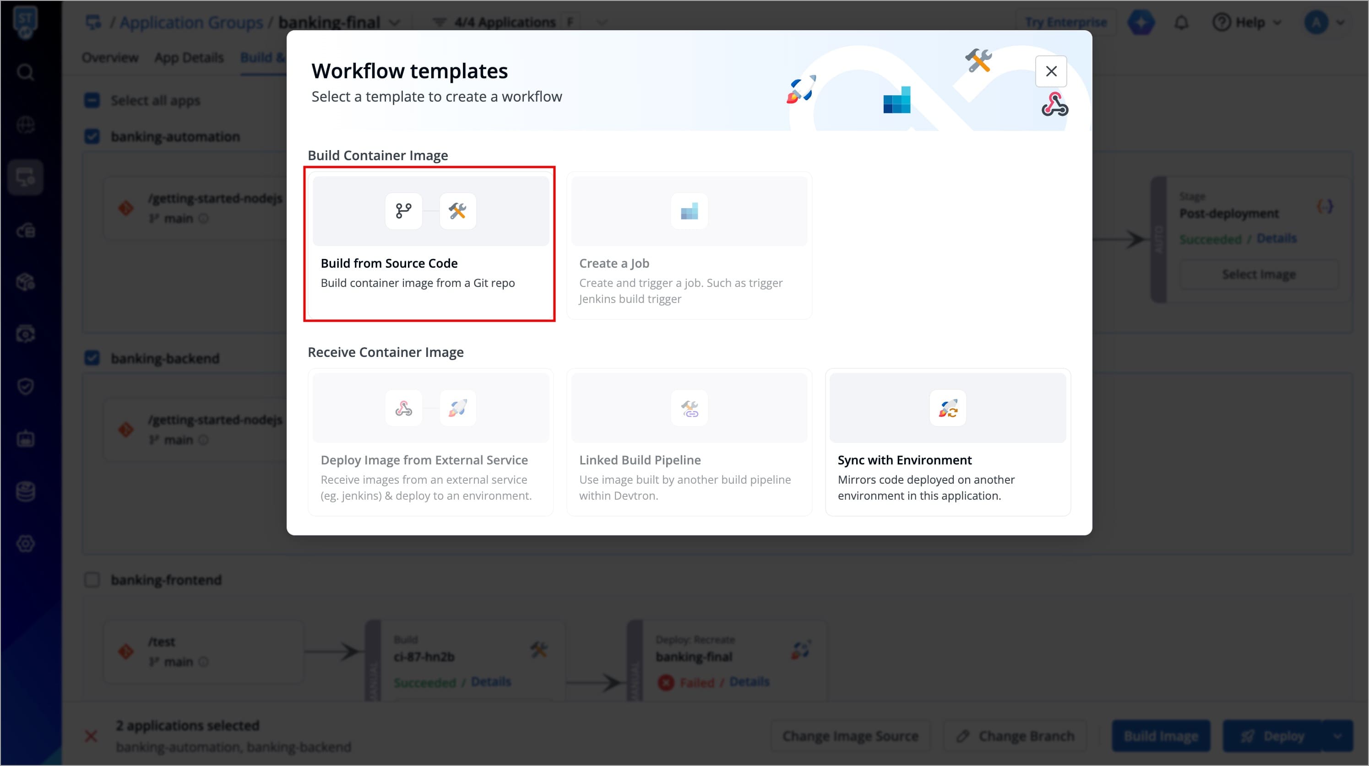
Task: Click the security shield sidebar icon
Action: 26,386
